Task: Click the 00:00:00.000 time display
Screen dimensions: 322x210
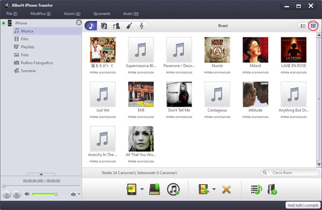Action: [41, 181]
